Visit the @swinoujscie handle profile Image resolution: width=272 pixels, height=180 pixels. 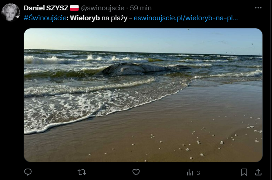tap(103, 8)
